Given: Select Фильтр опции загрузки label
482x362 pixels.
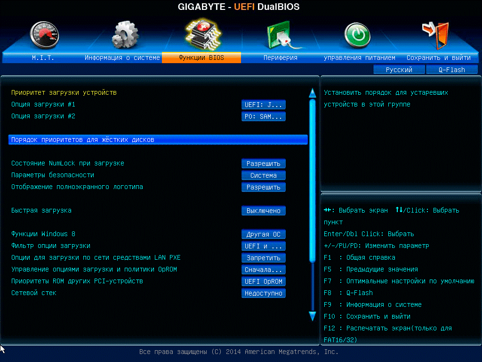Looking at the screenshot, I should coord(51,246).
